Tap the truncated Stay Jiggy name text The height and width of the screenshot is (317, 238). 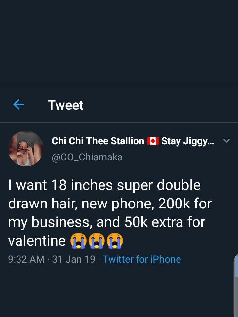coord(187,141)
